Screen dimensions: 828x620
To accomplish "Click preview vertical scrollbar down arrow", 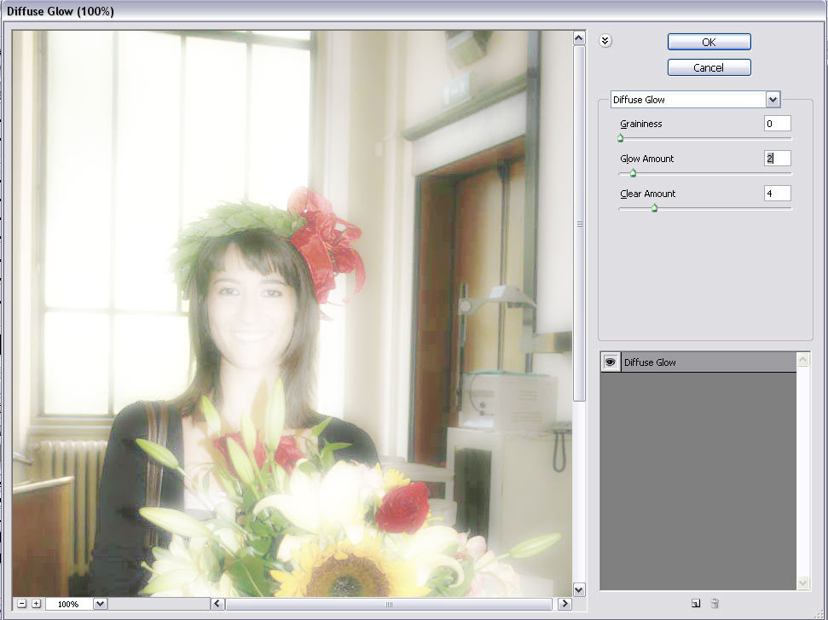I will [x=579, y=590].
